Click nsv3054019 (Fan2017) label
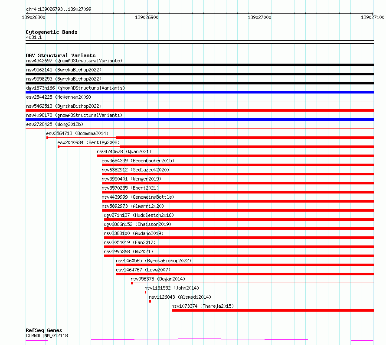Viewport: 386px width, 345px height. tap(130, 242)
